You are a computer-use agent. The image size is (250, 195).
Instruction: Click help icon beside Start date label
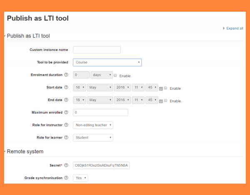66,88
